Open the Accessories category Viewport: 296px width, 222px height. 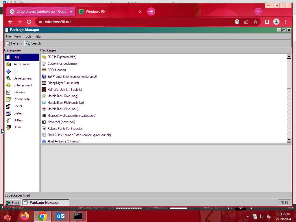pos(21,64)
